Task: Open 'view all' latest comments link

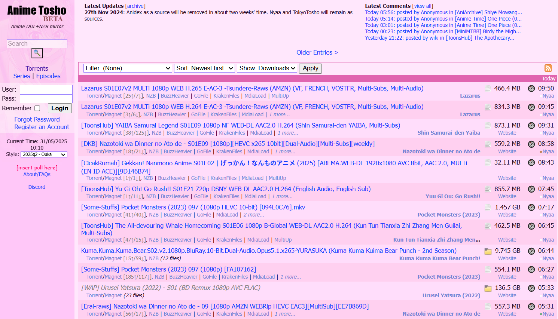Action: (x=423, y=6)
